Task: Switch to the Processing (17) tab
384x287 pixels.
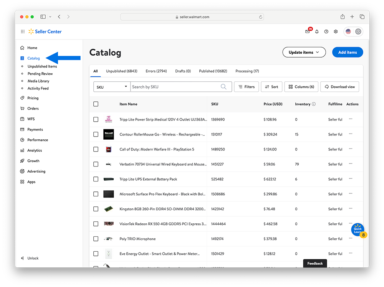Action: 247,71
